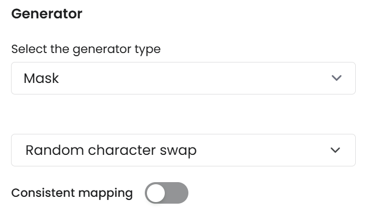Toggle the Consistent mapping switch

166,193
